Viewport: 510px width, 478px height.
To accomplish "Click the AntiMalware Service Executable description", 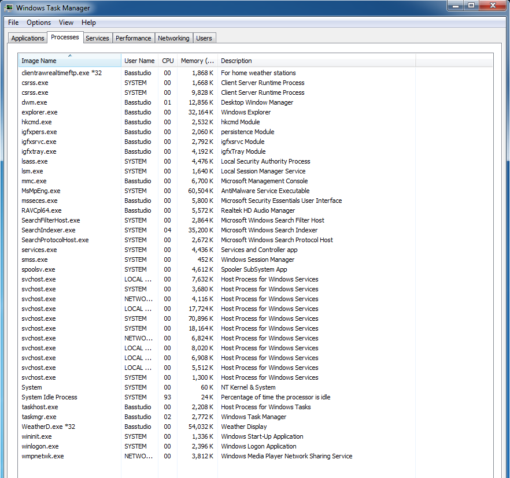I will tap(265, 191).
